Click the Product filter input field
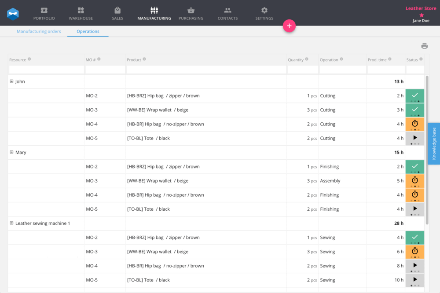440x293 pixels. coord(206,70)
